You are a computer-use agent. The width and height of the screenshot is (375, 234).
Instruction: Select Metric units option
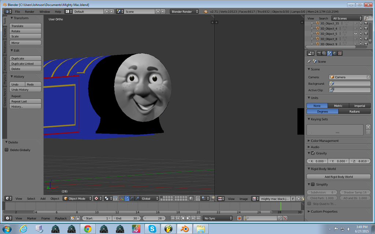pyautogui.click(x=338, y=106)
